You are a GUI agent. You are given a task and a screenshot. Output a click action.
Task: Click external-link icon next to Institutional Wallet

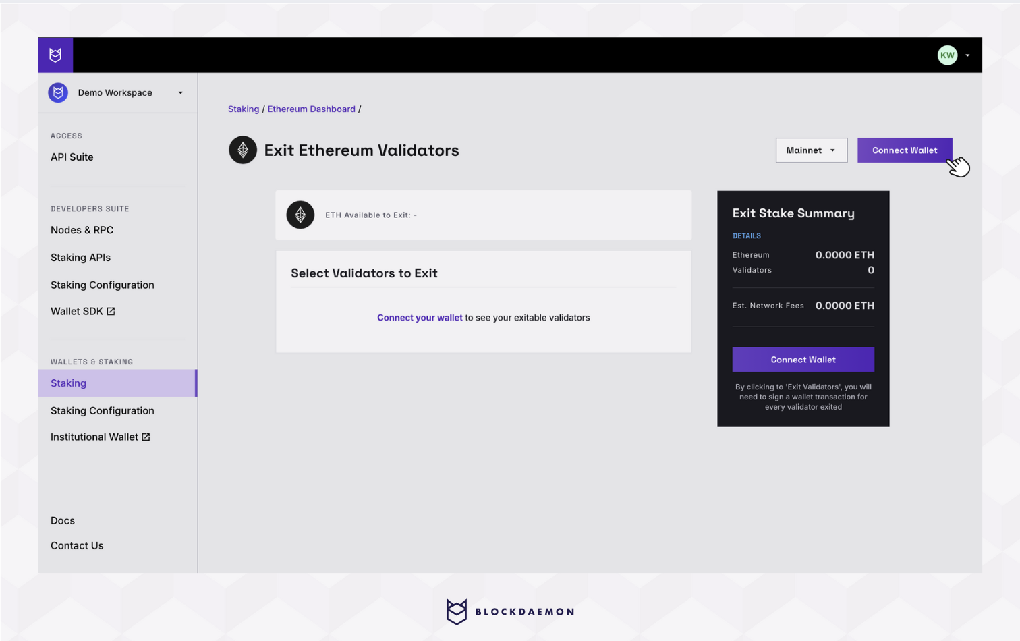point(146,437)
